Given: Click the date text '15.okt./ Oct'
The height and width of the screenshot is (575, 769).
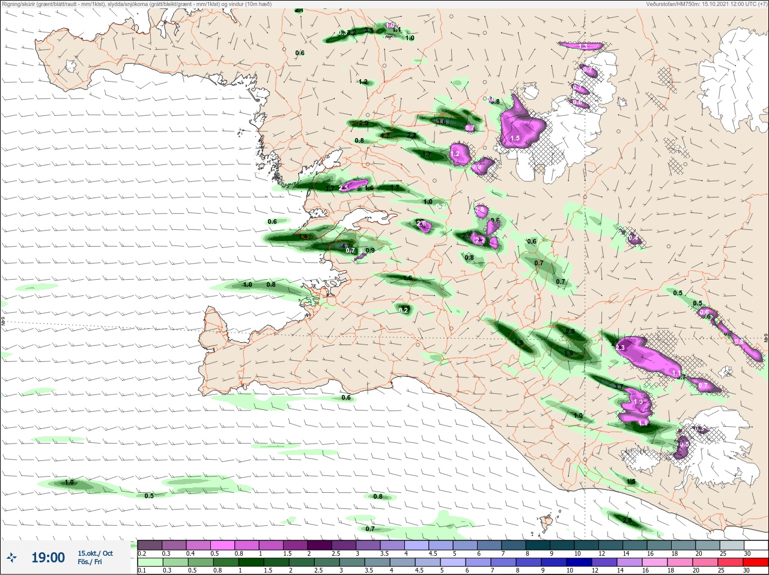Looking at the screenshot, I should point(95,553).
